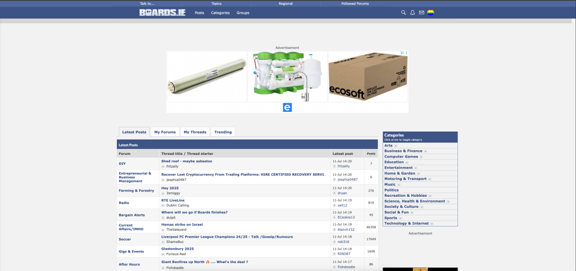
Task: Click the membrane filter tube ad image
Action: coord(207,77)
